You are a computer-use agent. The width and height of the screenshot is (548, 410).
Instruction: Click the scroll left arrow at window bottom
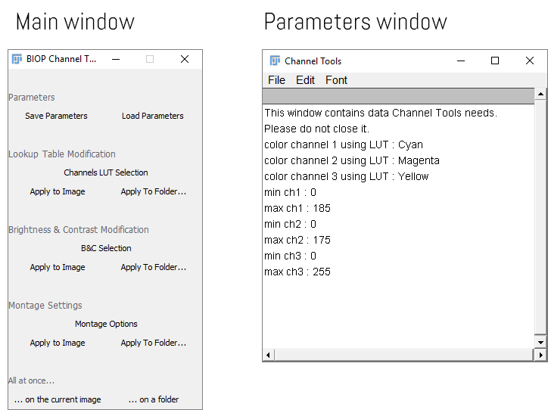[268, 354]
